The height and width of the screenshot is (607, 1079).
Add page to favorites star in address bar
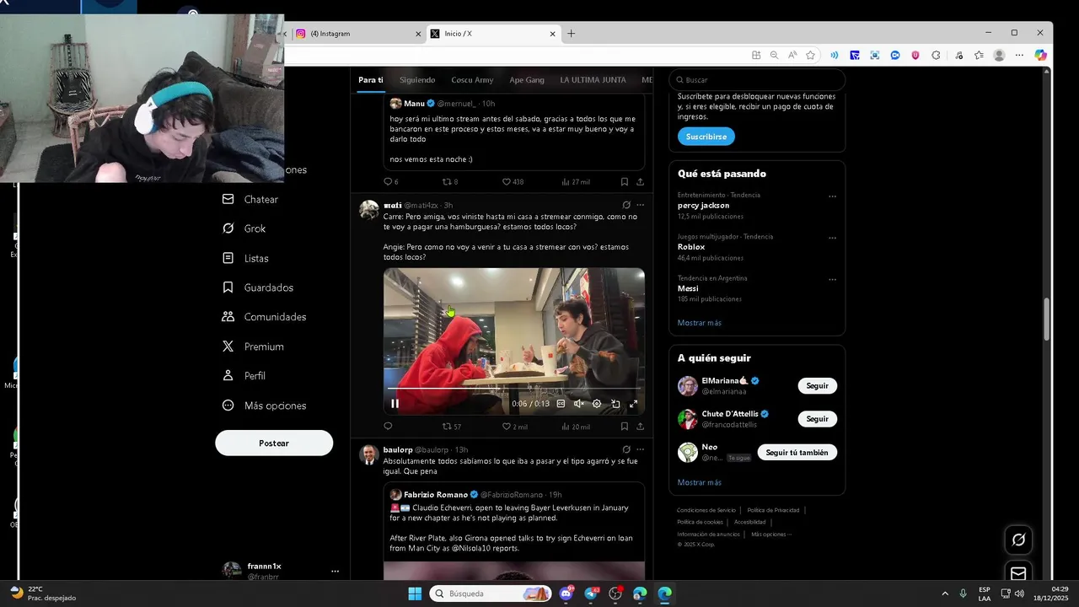(x=810, y=55)
